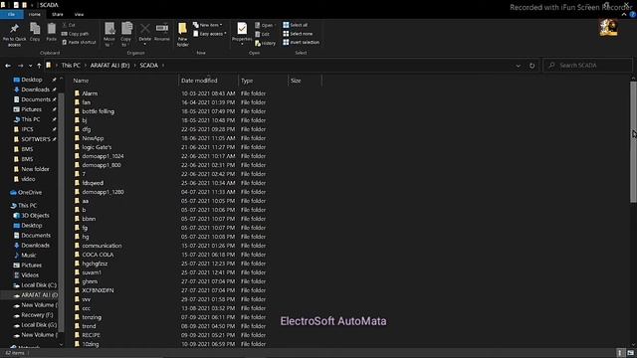Create a New folder from ribbon
637x358 pixels.
(183, 34)
